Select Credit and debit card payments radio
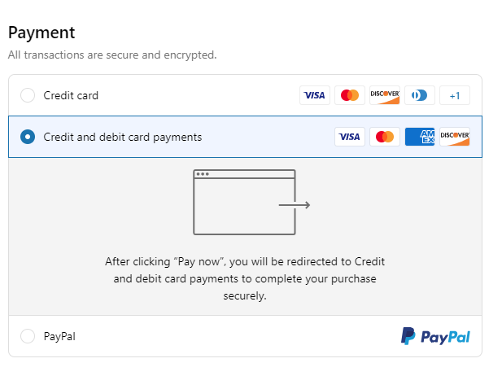Image resolution: width=502 pixels, height=376 pixels. point(28,137)
